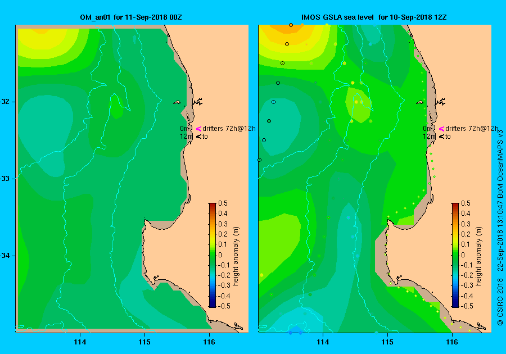
Task: Click 'height anomaly (m)' label of the left colorbar
Action: pyautogui.click(x=236, y=256)
